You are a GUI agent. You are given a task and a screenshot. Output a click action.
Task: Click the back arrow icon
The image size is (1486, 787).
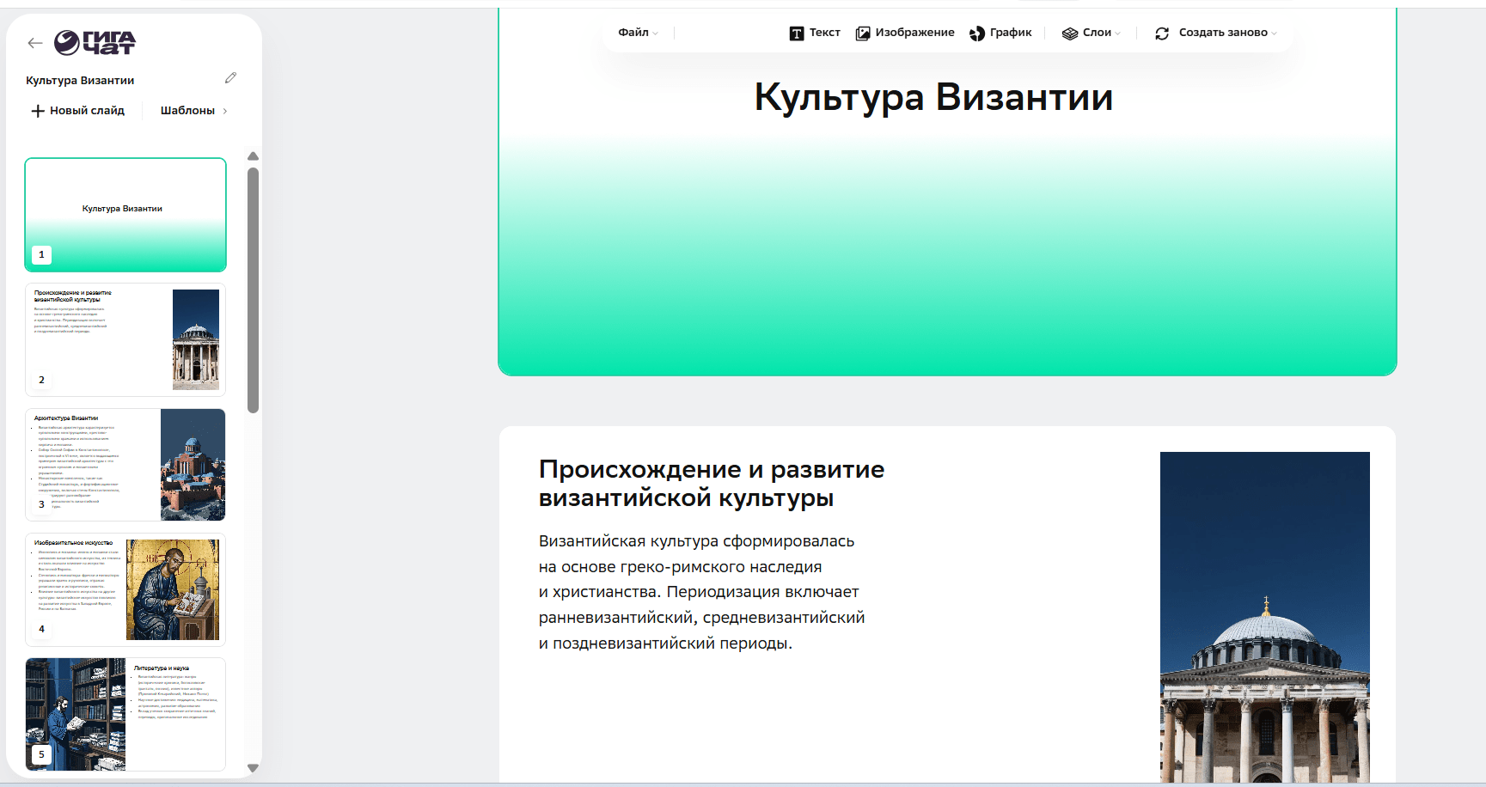click(x=34, y=43)
